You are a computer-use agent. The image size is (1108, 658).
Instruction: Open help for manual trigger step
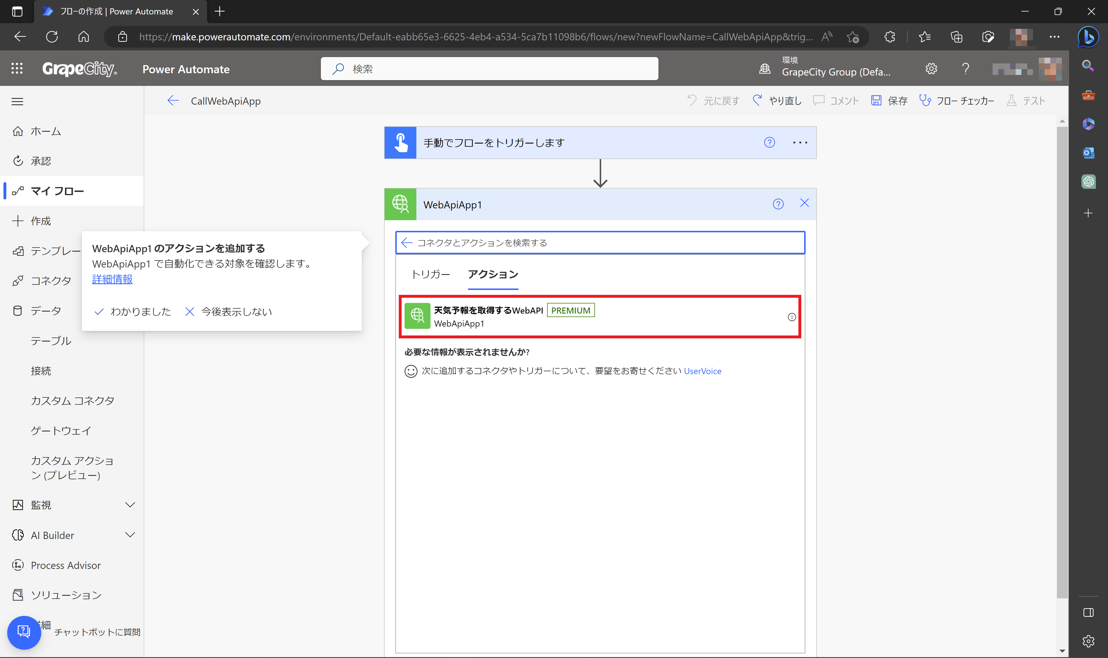769,142
